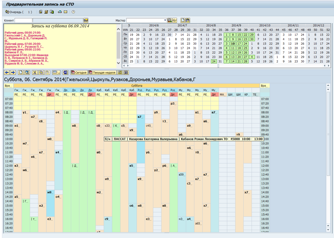
Task: Click the four-circles settings icon
Action: point(120,72)
